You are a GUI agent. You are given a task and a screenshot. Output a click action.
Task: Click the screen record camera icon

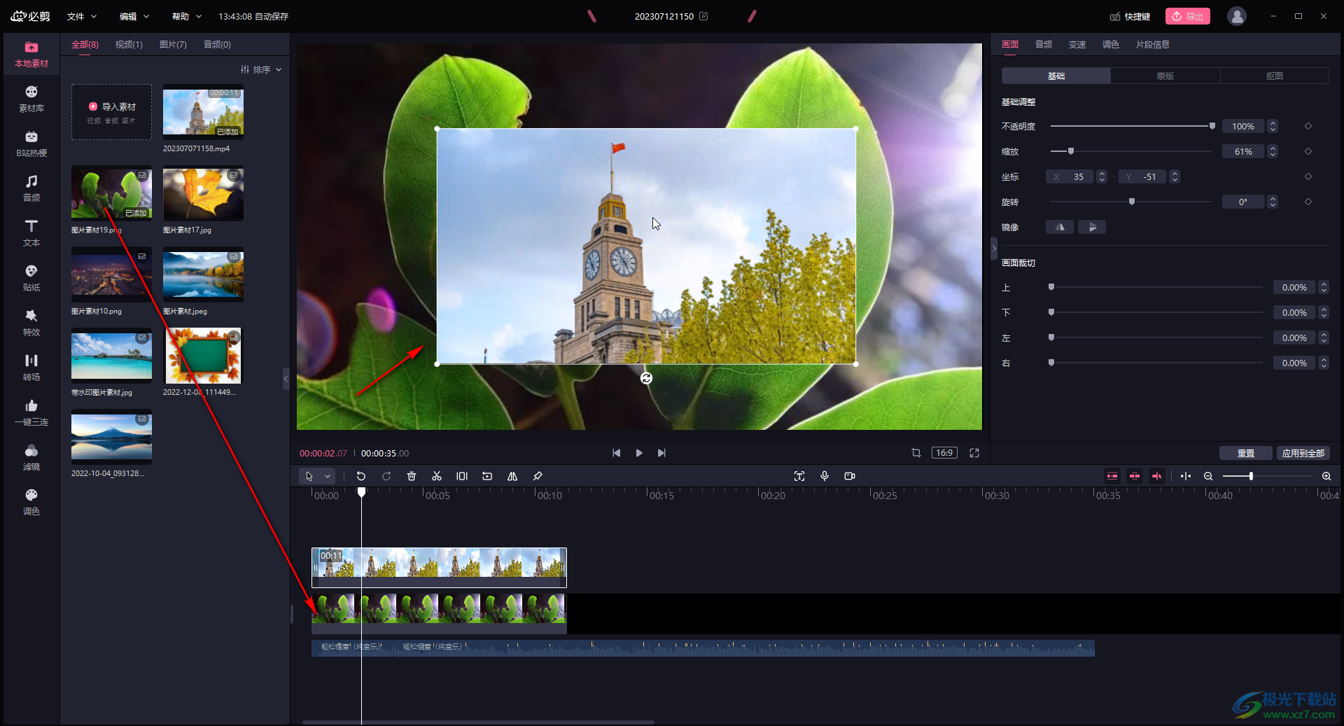pos(850,476)
